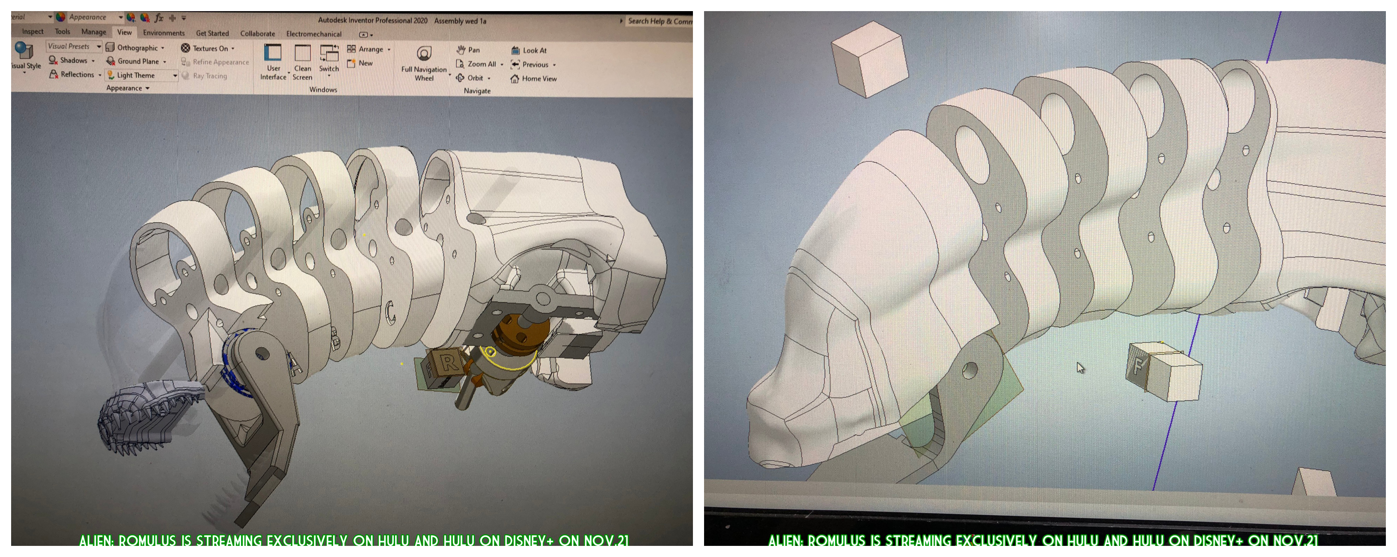Open the Arrange dropdown arrow
The height and width of the screenshot is (557, 1397).
click(x=389, y=50)
